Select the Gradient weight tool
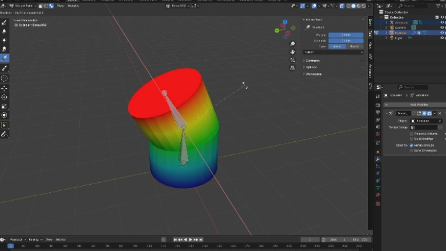This screenshot has width=446, height=251. pos(4,58)
